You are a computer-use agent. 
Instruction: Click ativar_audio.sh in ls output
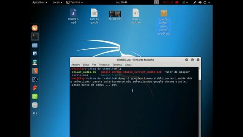tap(84, 72)
